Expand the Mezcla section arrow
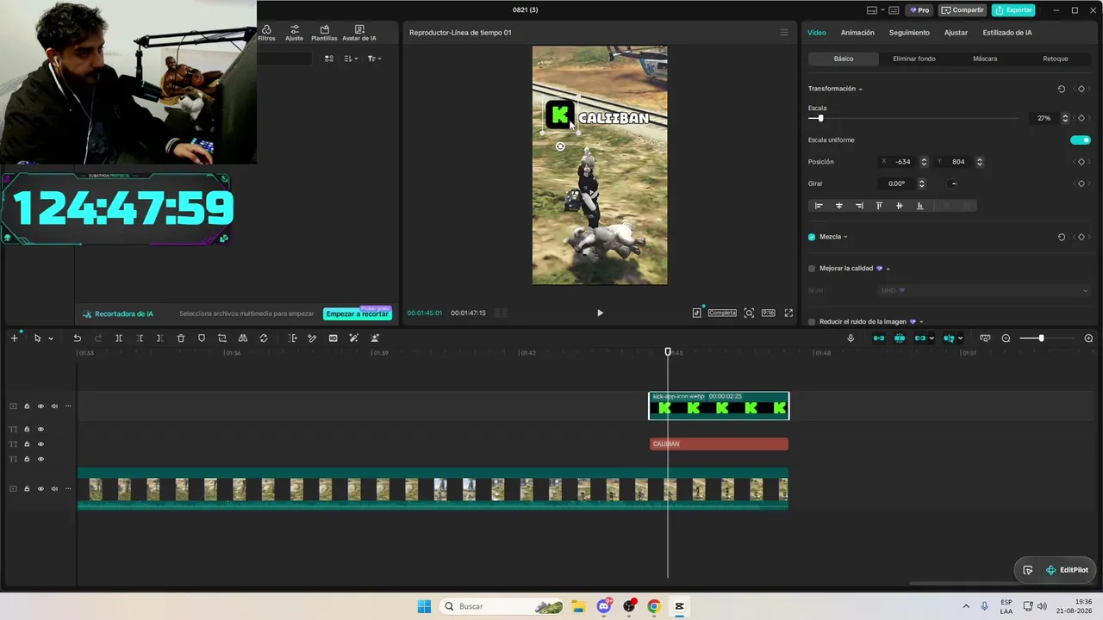The height and width of the screenshot is (620, 1103). (x=845, y=237)
